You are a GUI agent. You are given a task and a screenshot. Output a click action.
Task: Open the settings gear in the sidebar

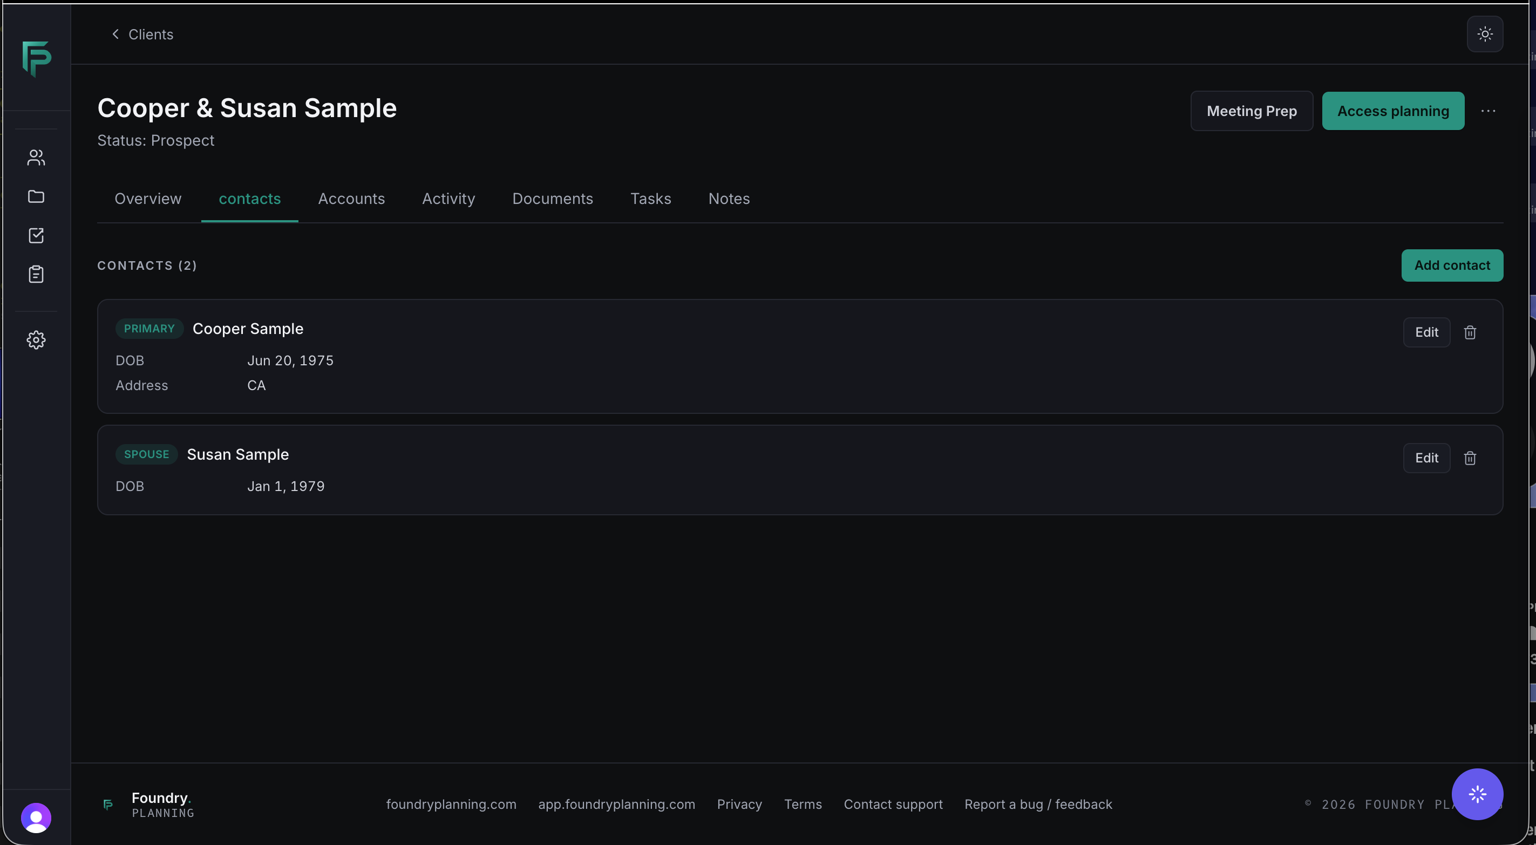36,340
